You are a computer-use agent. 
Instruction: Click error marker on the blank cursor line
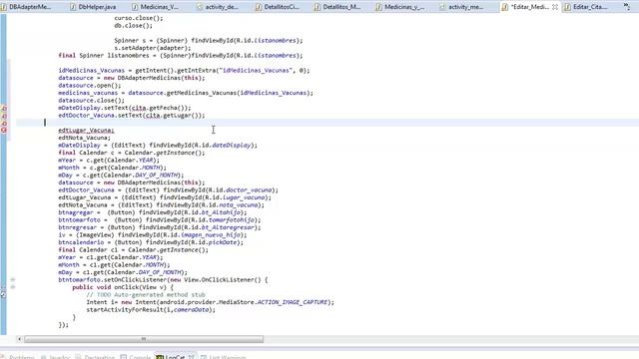pos(4,123)
